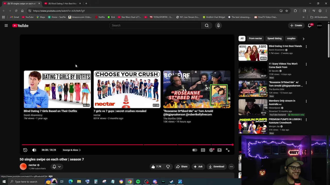Screen dimensions: 330x185
Task: Open the Gmail bookmark
Action: pos(14,17)
